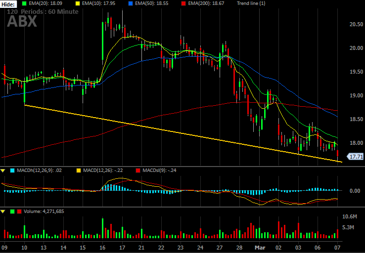Collapse the Volume panel with yellow triangle

point(3,211)
